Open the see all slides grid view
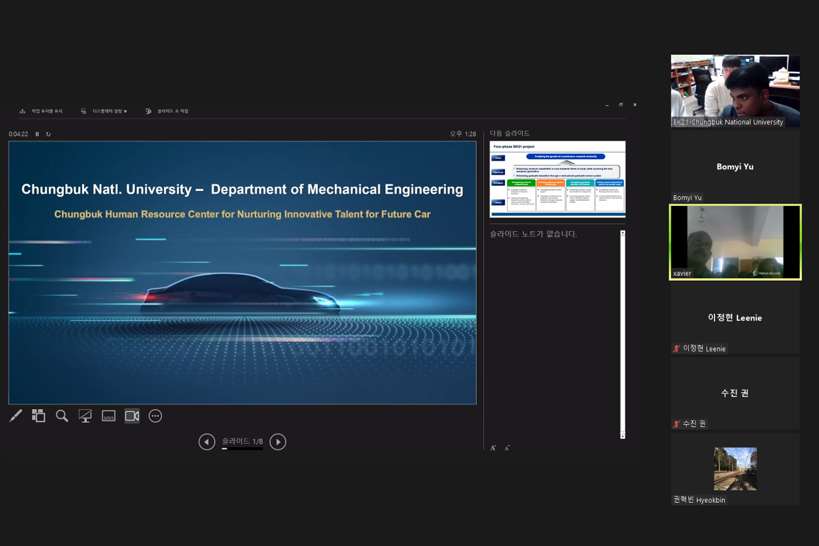The width and height of the screenshot is (819, 546). click(39, 416)
